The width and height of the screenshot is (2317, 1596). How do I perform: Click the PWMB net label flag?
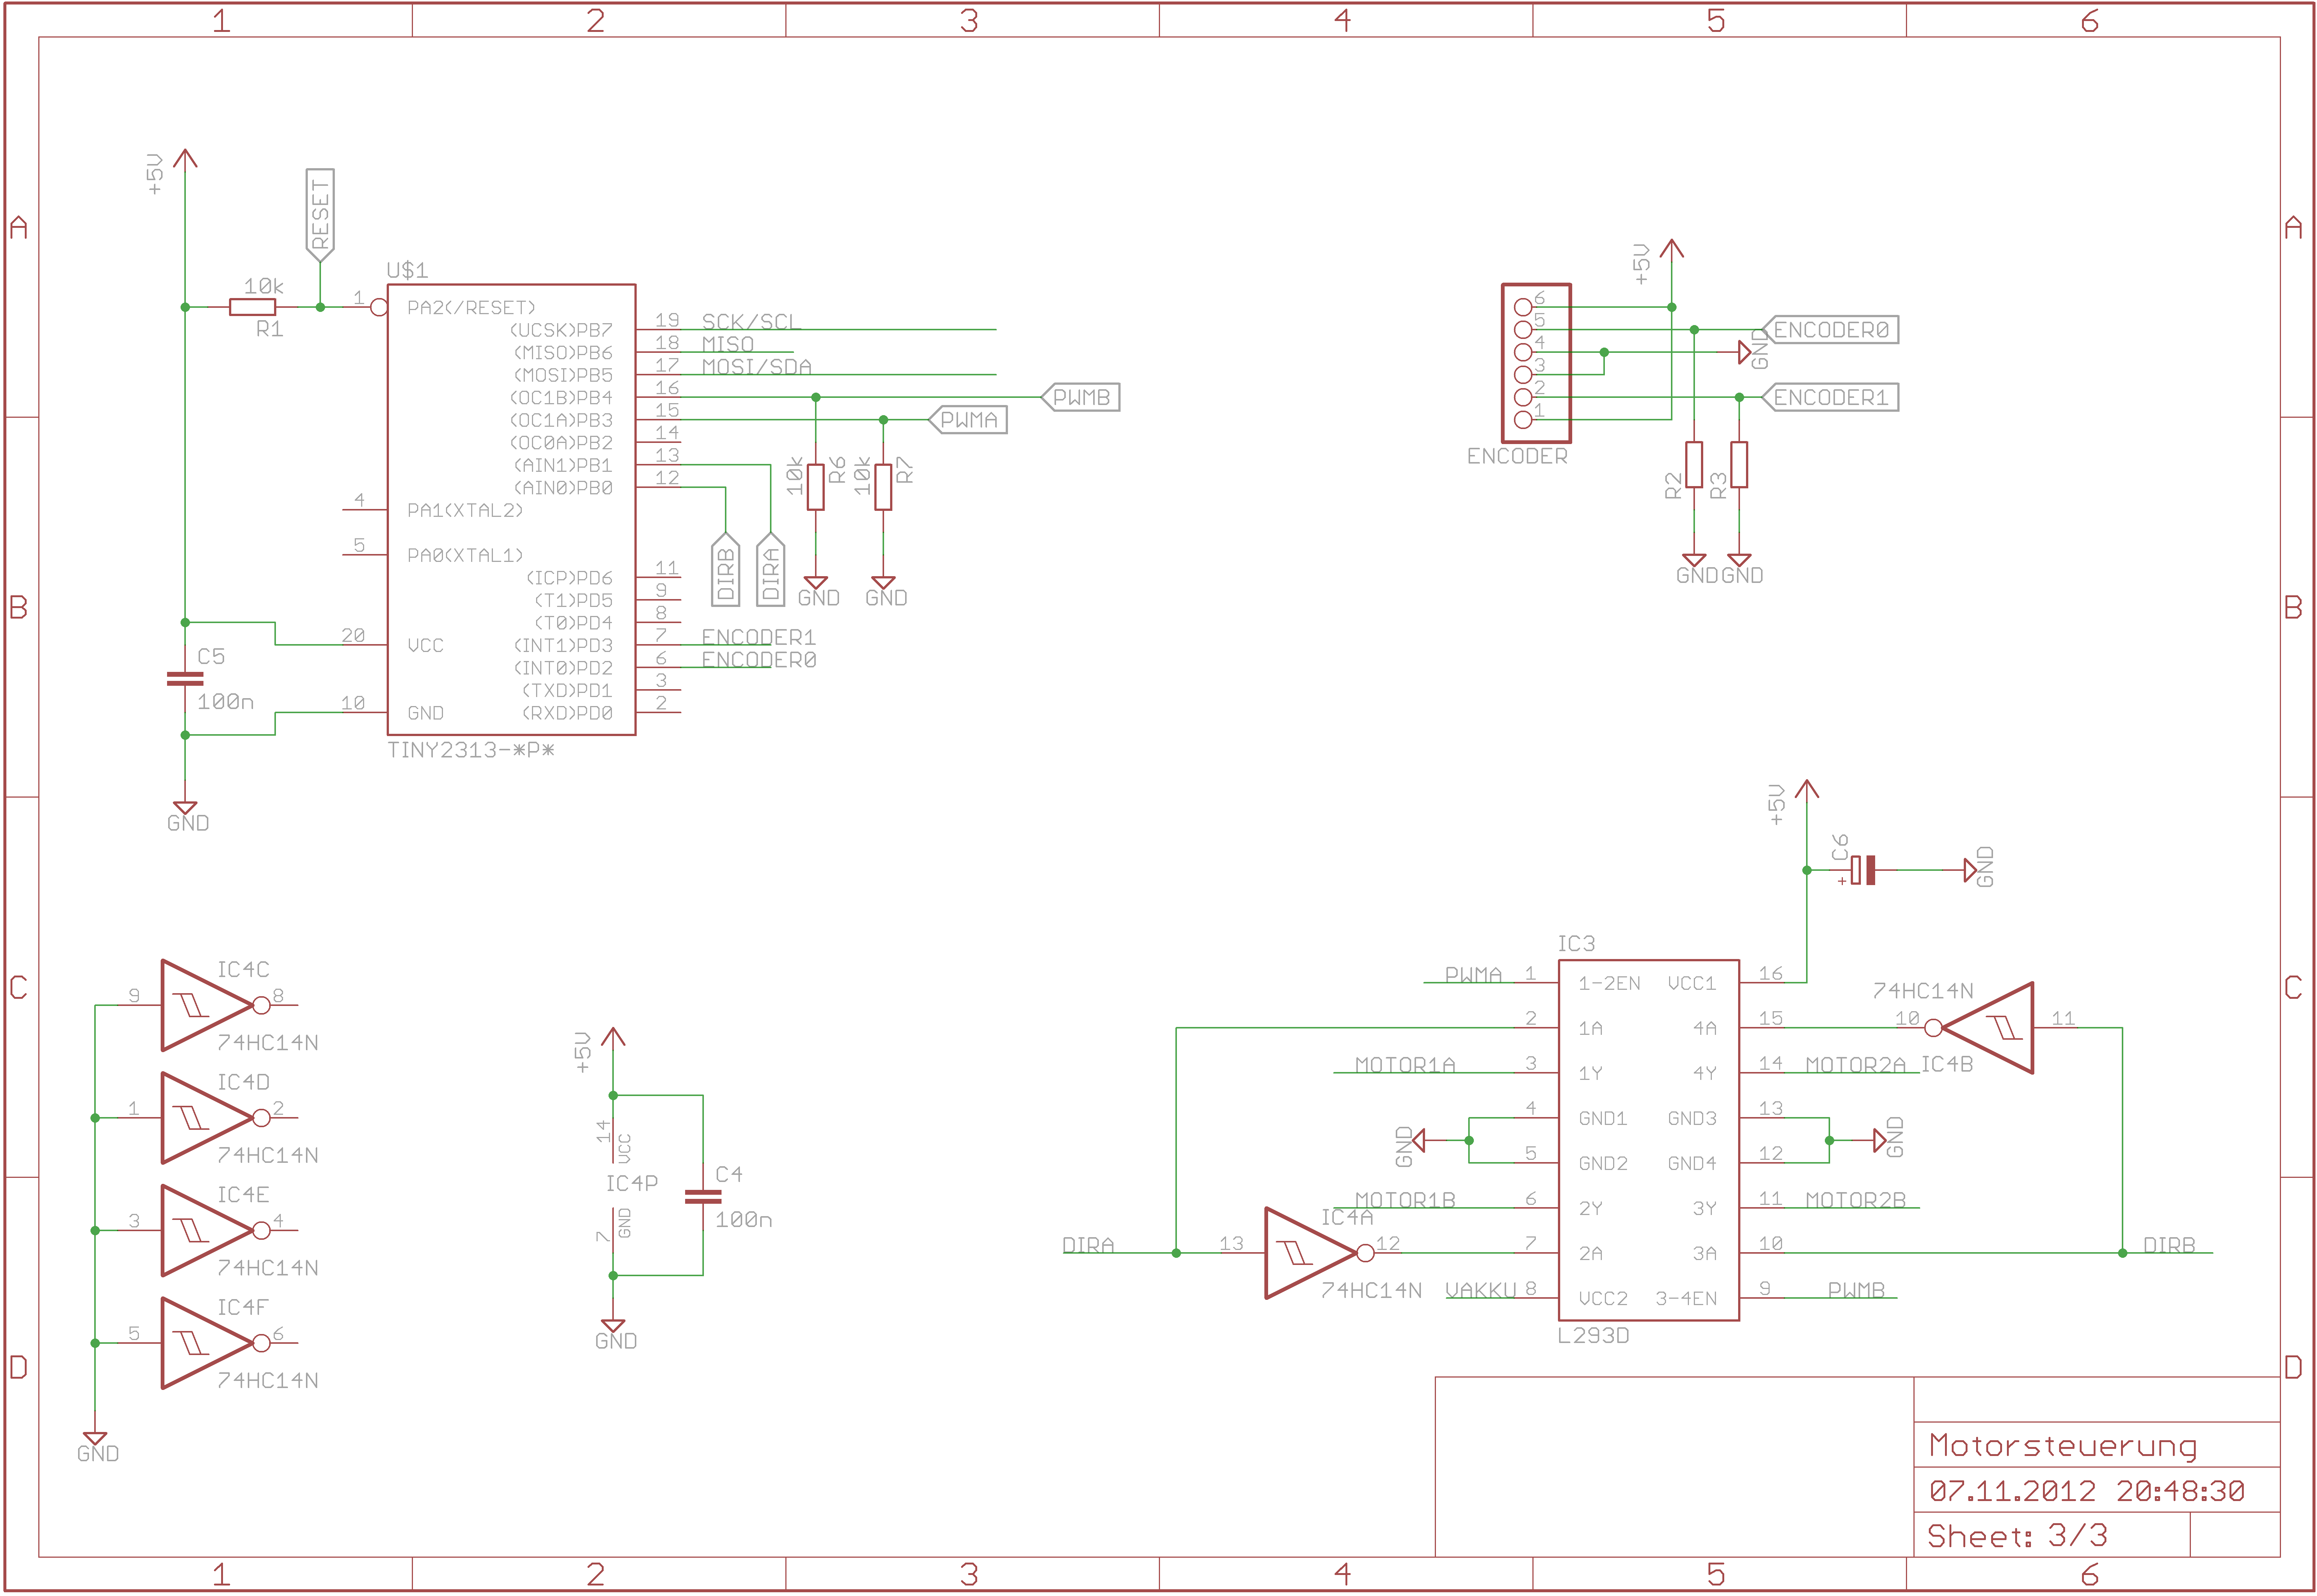1081,397
